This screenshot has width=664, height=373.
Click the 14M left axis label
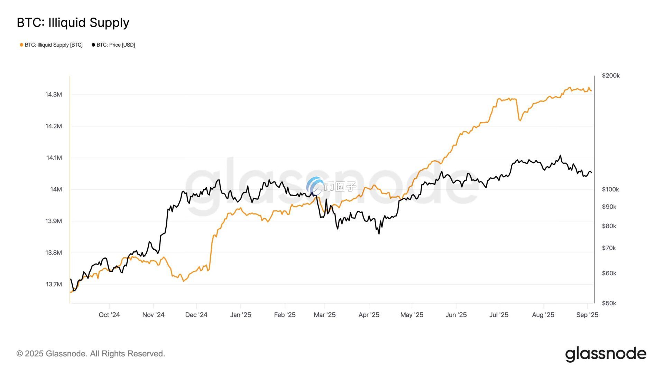[56, 189]
